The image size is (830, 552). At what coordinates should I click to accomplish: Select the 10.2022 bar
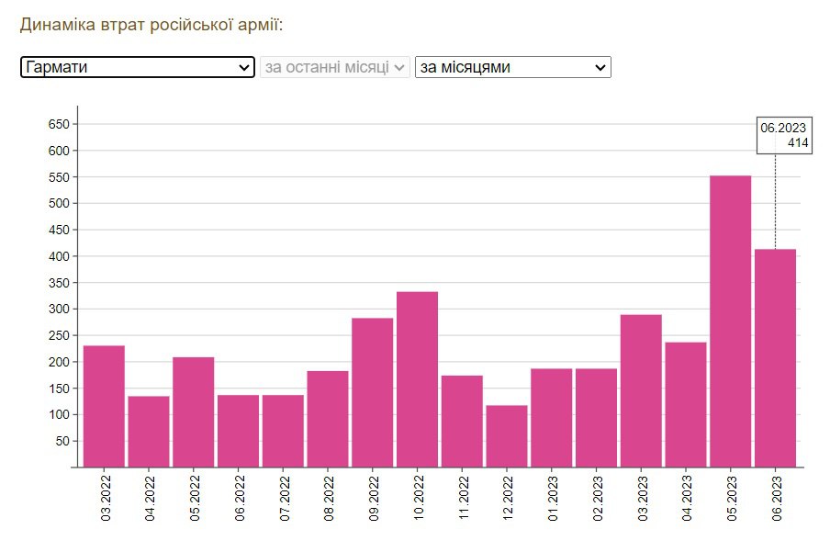(x=417, y=379)
